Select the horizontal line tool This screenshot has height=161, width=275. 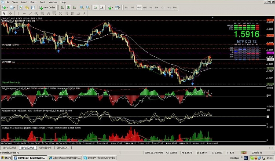(x=24, y=13)
